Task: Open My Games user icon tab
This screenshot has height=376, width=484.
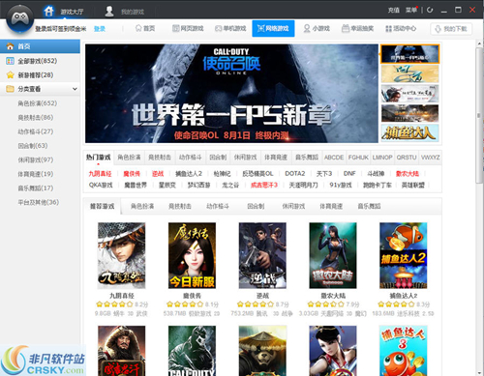Action: tap(125, 12)
